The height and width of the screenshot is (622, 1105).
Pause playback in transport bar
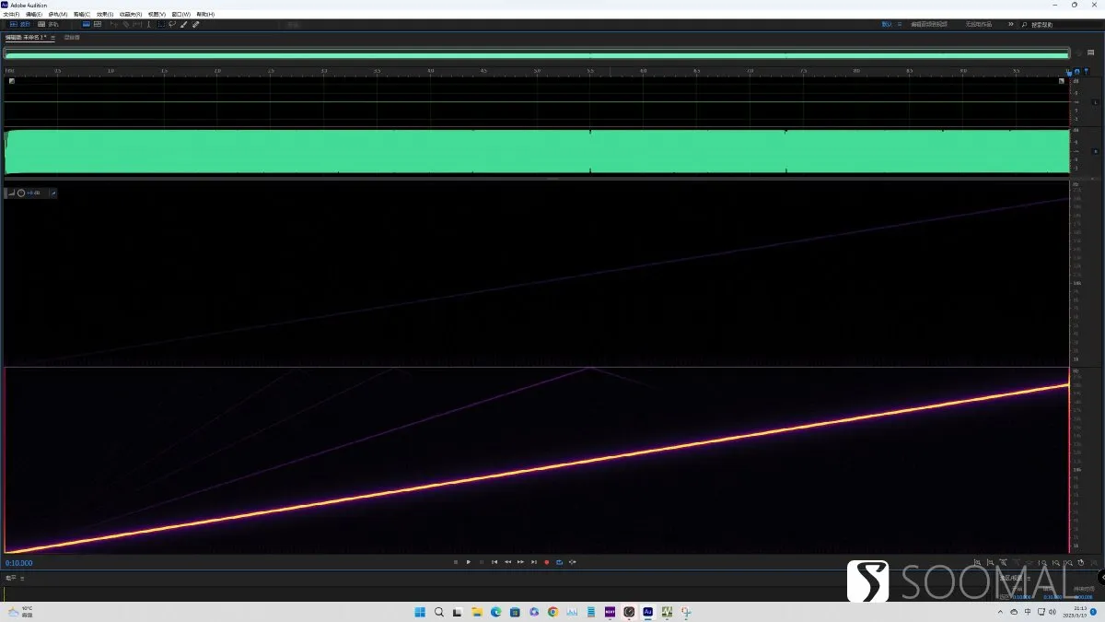[482, 561]
